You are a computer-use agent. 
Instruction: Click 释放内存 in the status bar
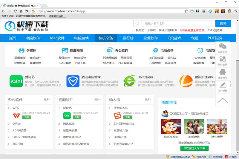(199, 157)
